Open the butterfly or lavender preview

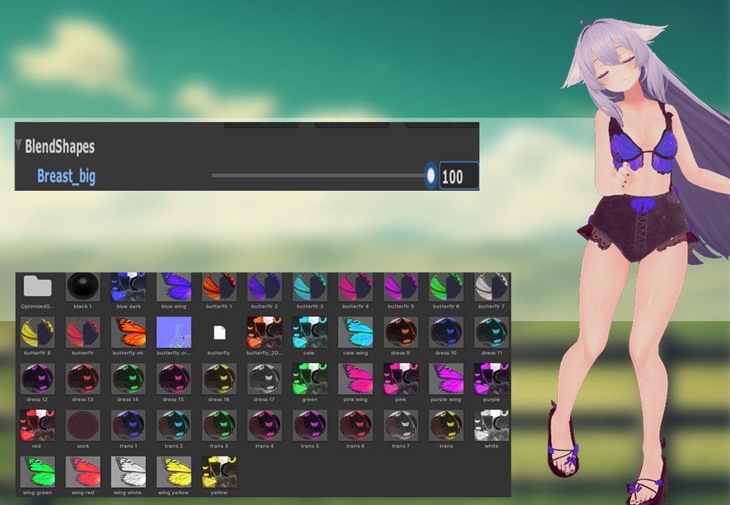click(173, 333)
